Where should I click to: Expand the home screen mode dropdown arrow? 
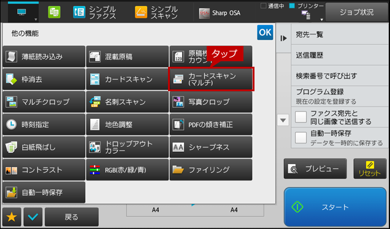(x=36, y=20)
